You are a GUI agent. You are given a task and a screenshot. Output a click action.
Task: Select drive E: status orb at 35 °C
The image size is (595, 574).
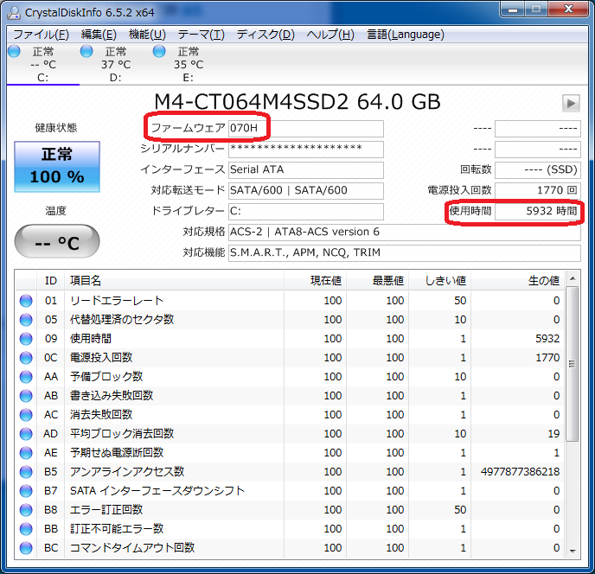coord(159,52)
